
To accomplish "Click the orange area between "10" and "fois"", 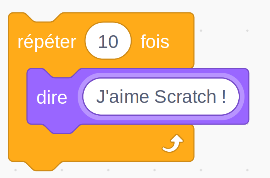I will pyautogui.click(x=136, y=41).
